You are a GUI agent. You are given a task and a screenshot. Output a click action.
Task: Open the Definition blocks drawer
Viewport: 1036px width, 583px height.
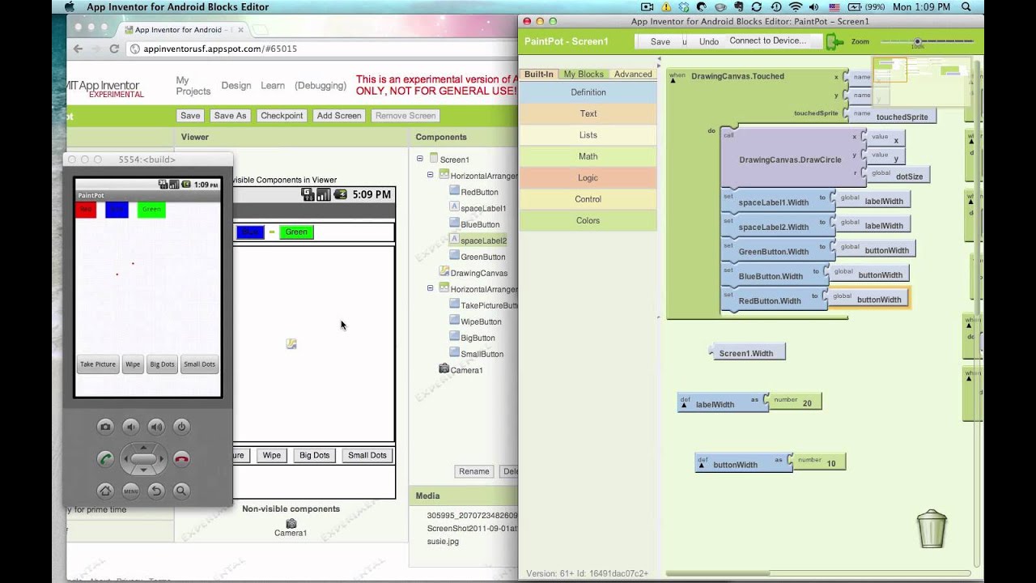(588, 92)
